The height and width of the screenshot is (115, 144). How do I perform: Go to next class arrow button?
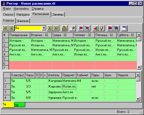(50, 28)
